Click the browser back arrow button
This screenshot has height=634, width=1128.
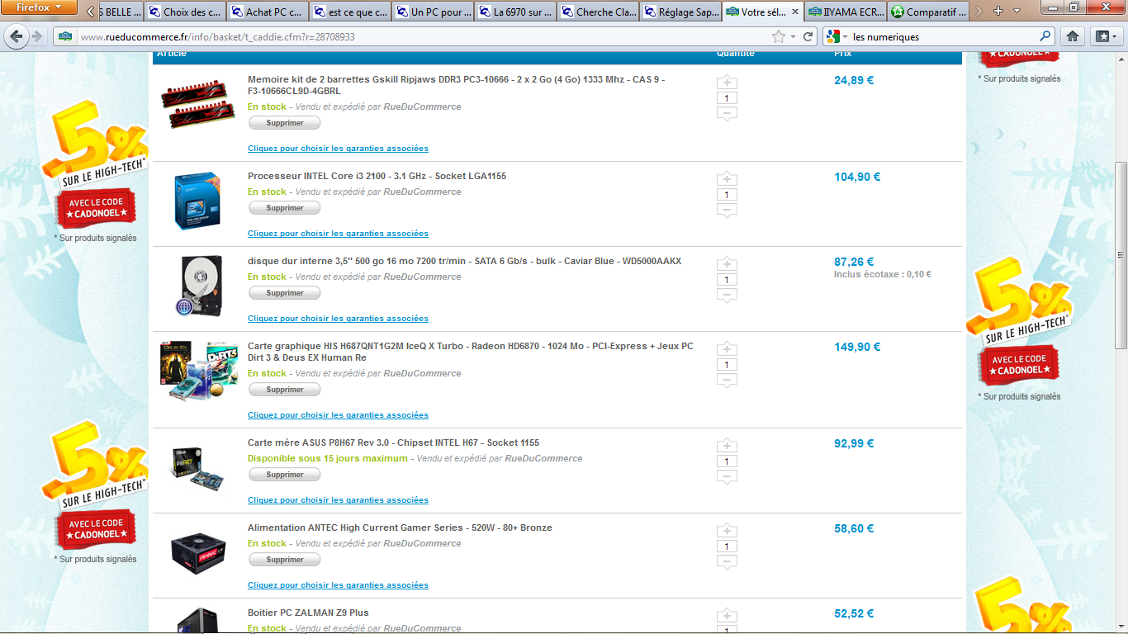coord(17,36)
